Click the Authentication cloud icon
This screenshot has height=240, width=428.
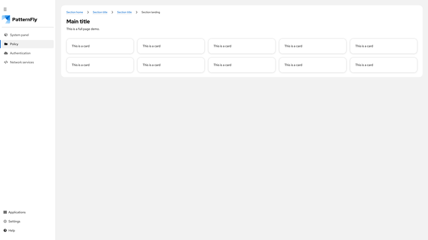(x=6, y=53)
